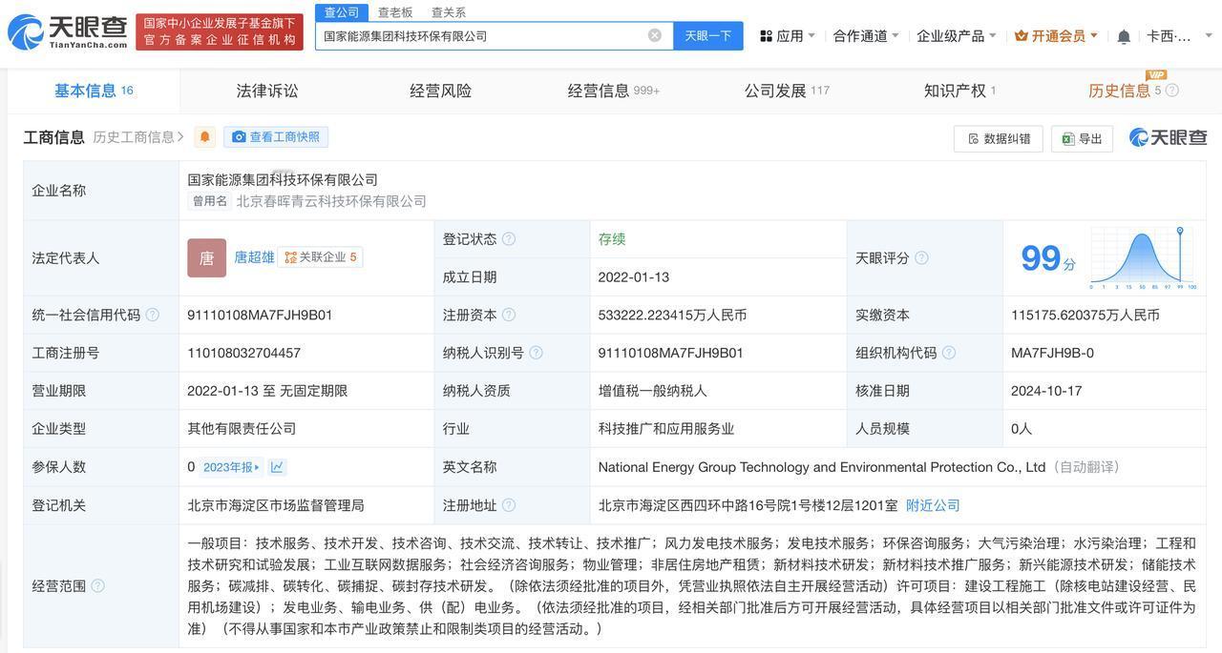
Task: Click 北京市海淀区市场监督管理局 registration authority
Action: [276, 505]
